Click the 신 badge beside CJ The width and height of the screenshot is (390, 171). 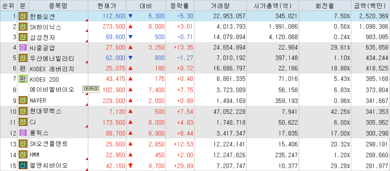[x=23, y=122]
